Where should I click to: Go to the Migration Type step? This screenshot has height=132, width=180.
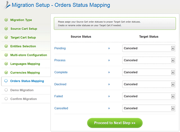coord(21,20)
